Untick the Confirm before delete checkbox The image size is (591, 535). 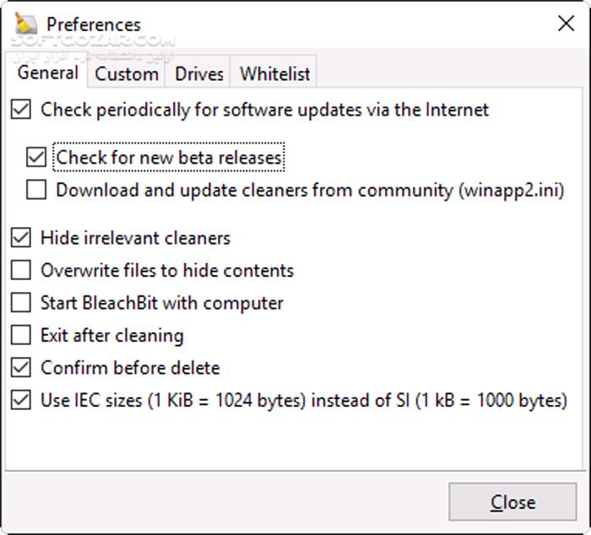click(21, 368)
